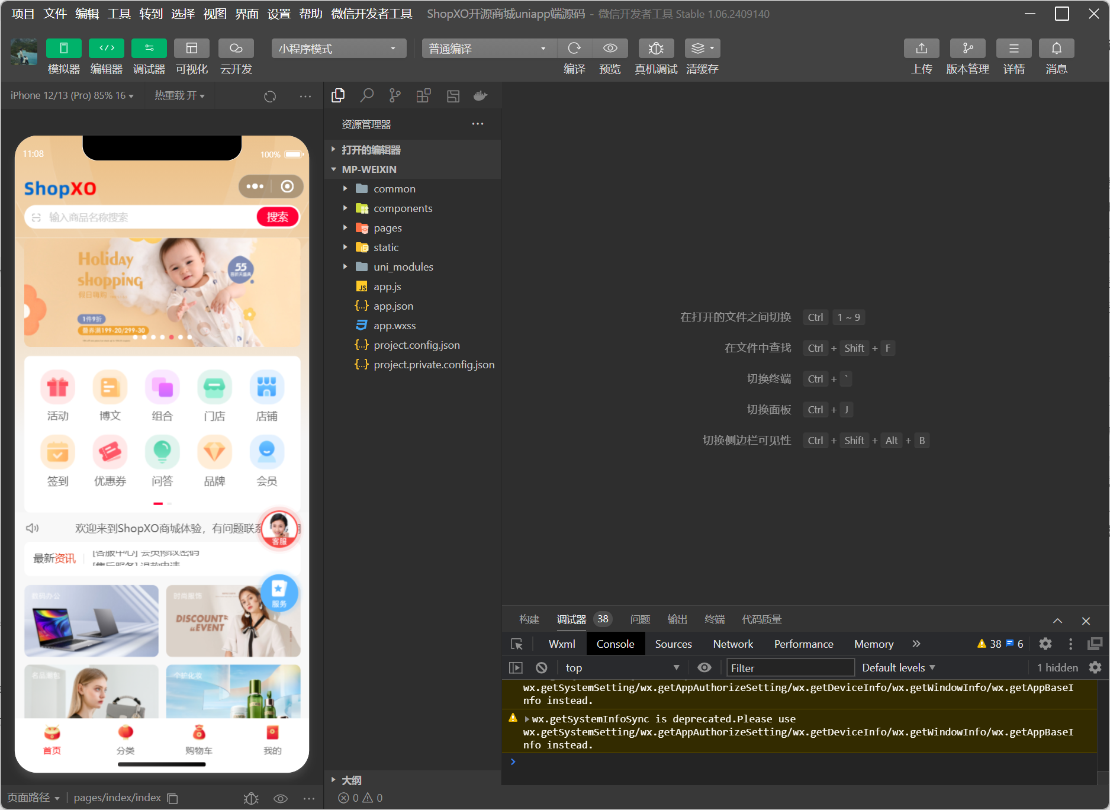Open the Performance devtools tab

click(803, 644)
